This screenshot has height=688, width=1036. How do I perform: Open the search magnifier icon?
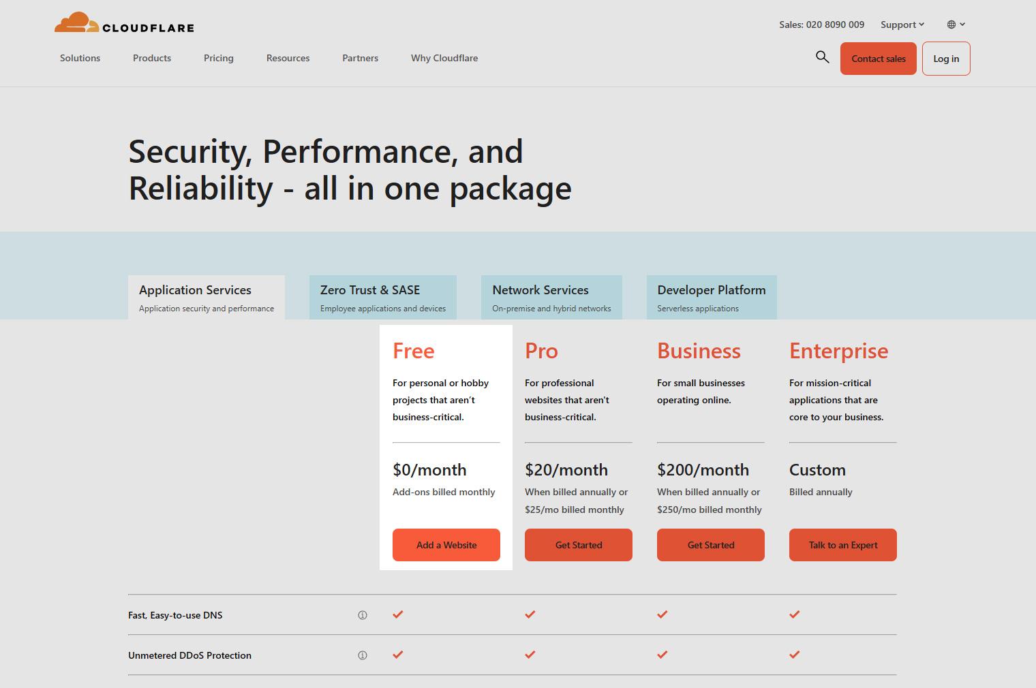[822, 57]
